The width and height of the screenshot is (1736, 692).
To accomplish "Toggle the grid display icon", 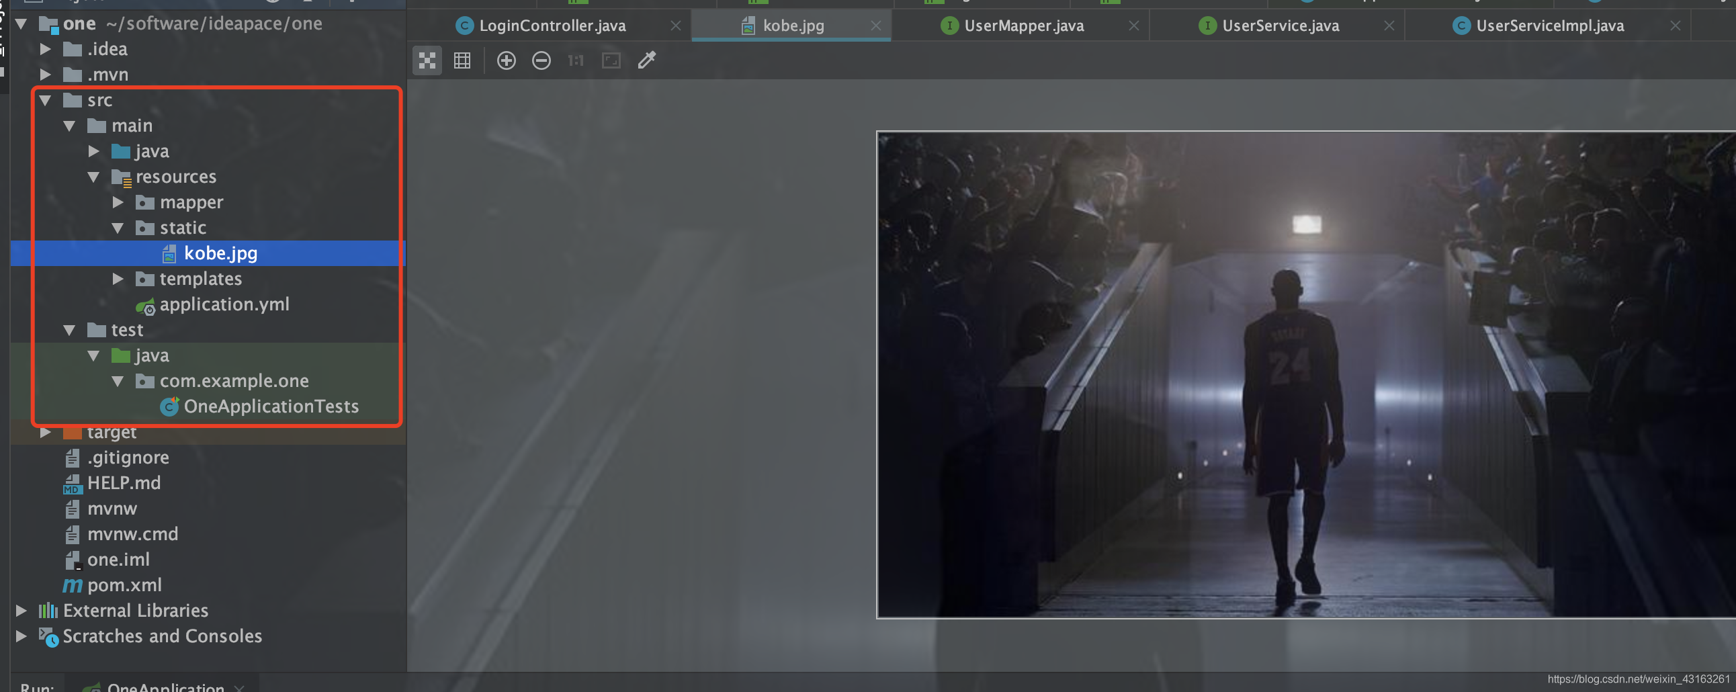I will [x=462, y=60].
